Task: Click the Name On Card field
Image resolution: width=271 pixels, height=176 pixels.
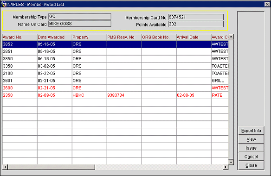Action: 80,24
